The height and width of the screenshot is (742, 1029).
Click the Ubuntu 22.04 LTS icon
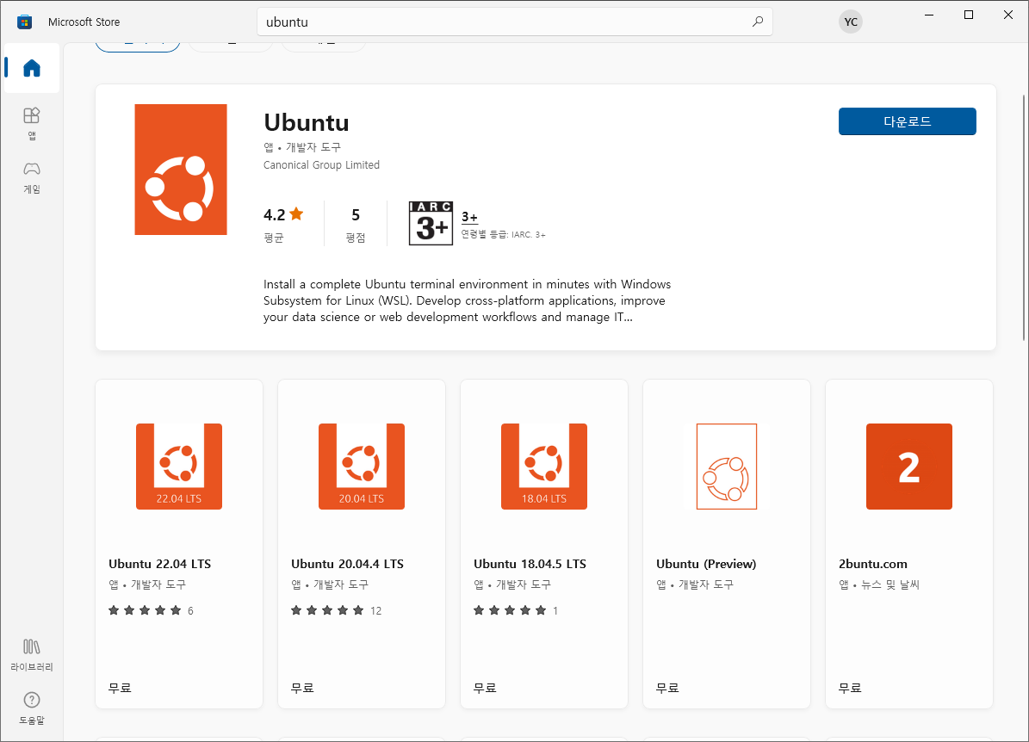pos(178,467)
